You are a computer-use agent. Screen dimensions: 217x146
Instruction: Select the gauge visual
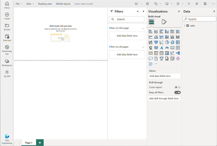pos(167,48)
